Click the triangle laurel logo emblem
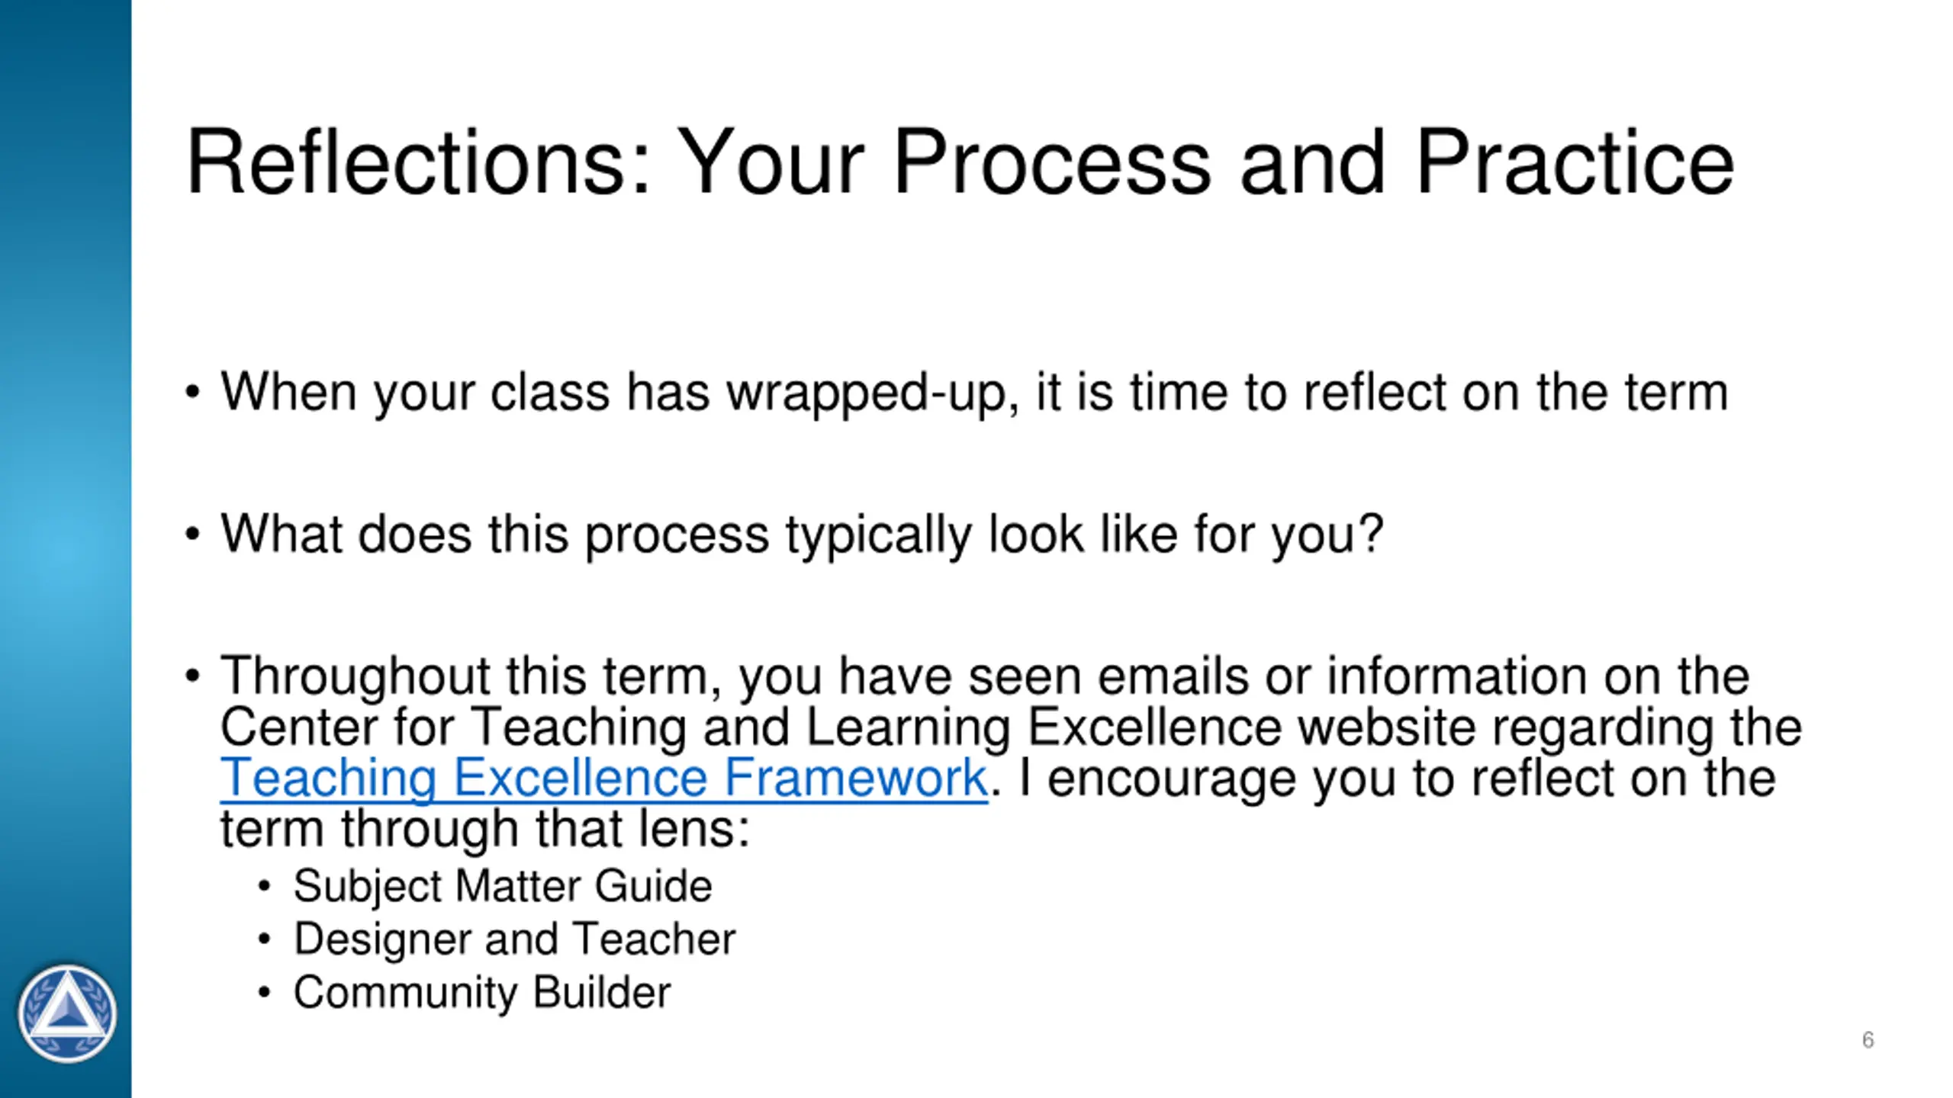The height and width of the screenshot is (1098, 1953). [x=67, y=1013]
